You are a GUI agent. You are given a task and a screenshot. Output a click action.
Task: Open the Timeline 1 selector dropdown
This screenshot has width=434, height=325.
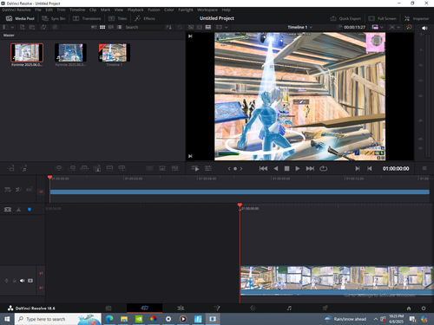tap(299, 27)
